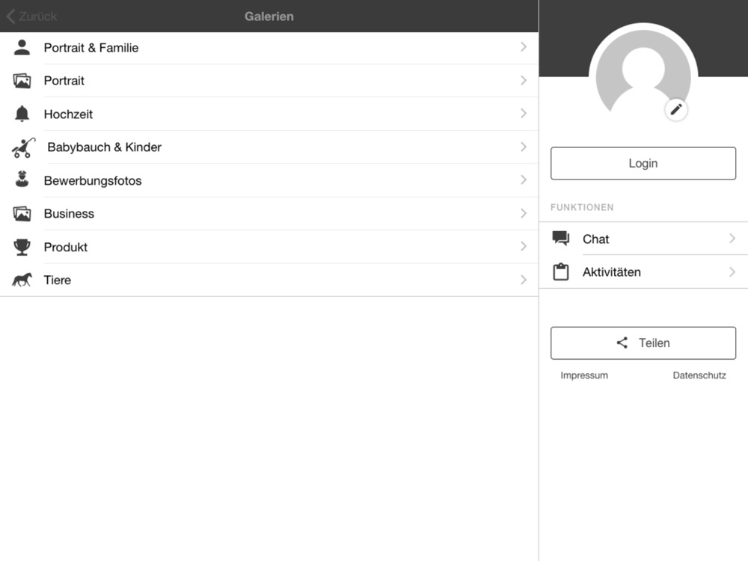Open the Chat row chevron arrow
This screenshot has width=748, height=561.
pyautogui.click(x=732, y=238)
